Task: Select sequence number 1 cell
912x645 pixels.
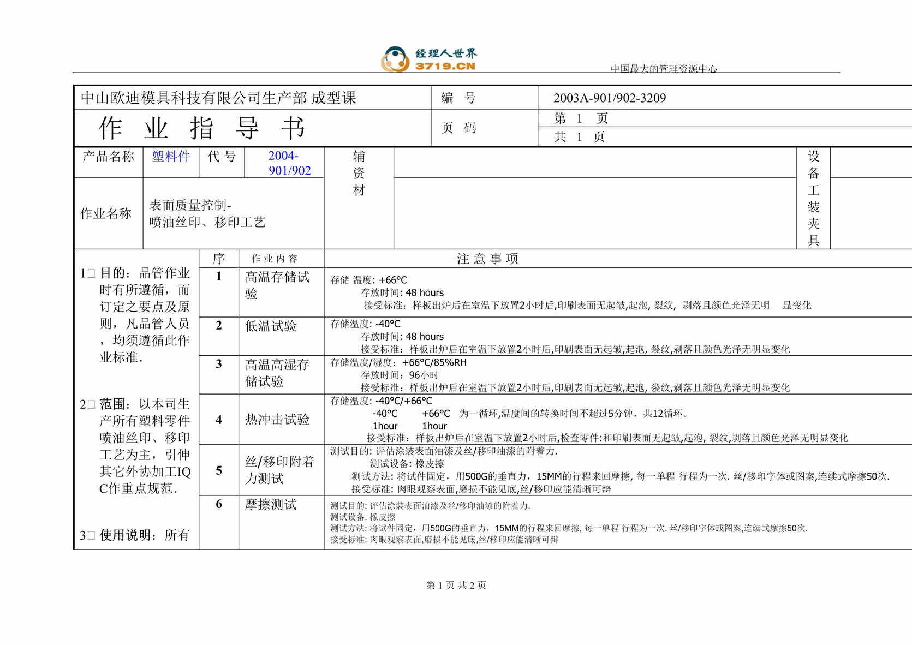Action: [219, 292]
